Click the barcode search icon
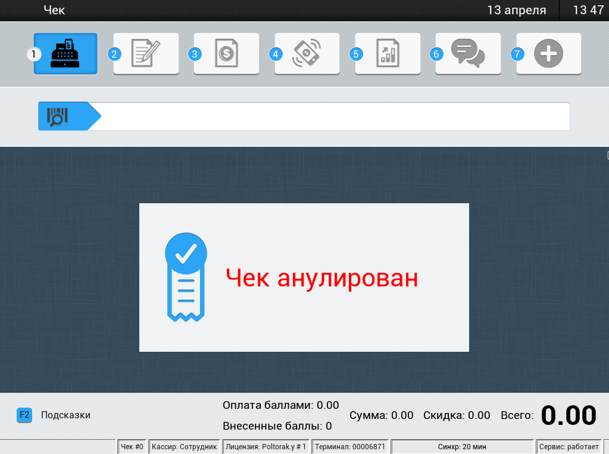The height and width of the screenshot is (454, 609). click(58, 116)
